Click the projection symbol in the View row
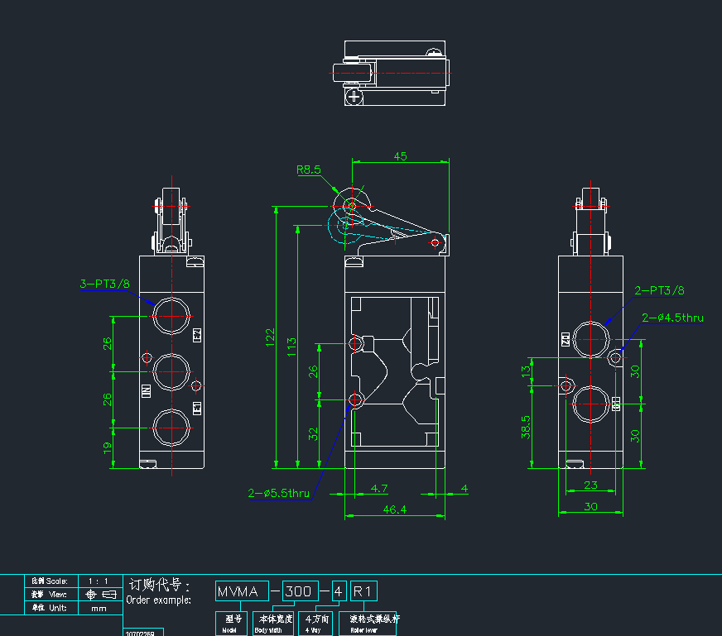Screen dimensions: 722x636 [99, 594]
